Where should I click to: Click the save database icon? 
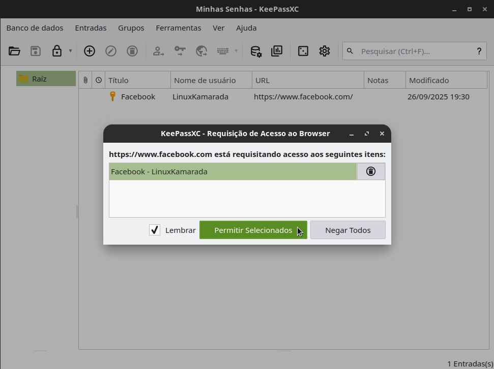[36, 51]
